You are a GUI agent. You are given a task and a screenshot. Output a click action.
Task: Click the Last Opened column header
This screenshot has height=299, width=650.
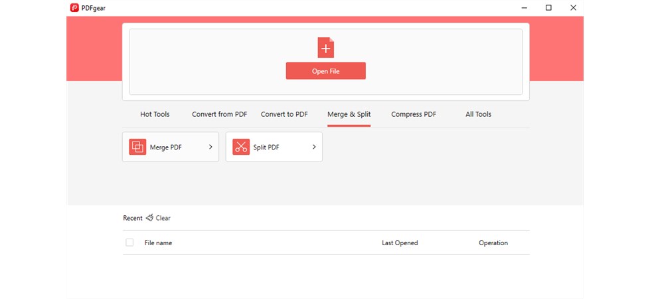[400, 243]
